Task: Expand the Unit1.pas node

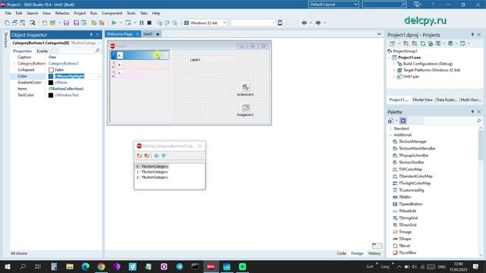Action: 394,77
